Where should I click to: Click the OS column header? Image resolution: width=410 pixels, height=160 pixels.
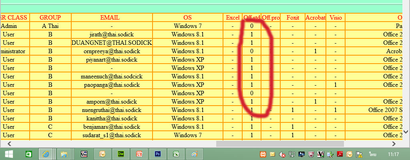click(187, 18)
